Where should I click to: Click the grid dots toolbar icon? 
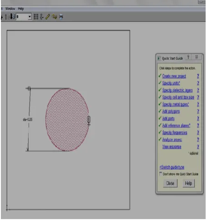pos(36,17)
